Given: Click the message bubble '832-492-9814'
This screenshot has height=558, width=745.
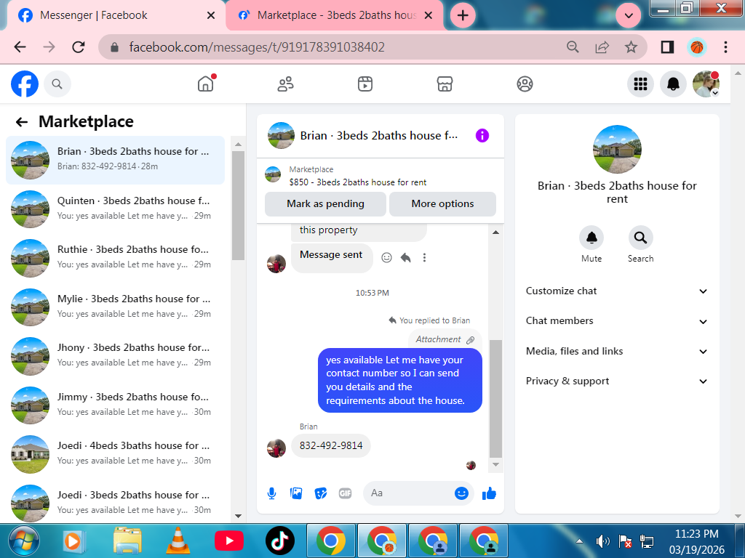Looking at the screenshot, I should pos(331,446).
